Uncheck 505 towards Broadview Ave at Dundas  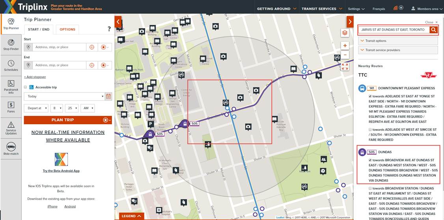[x=370, y=160]
